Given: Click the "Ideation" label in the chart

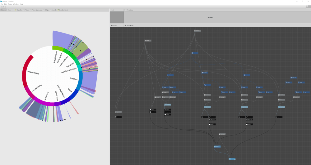Looking at the screenshot, I should tap(74, 78).
